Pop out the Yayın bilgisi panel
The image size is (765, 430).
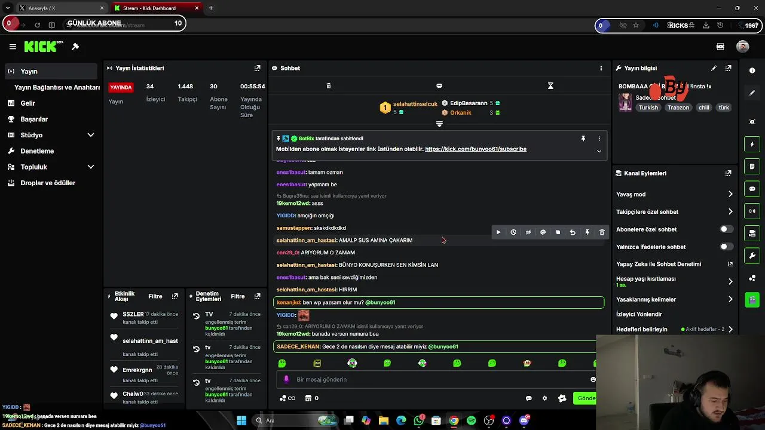729,68
